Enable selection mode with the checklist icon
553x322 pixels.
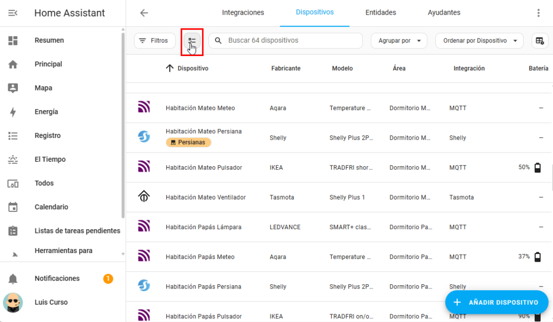(192, 41)
